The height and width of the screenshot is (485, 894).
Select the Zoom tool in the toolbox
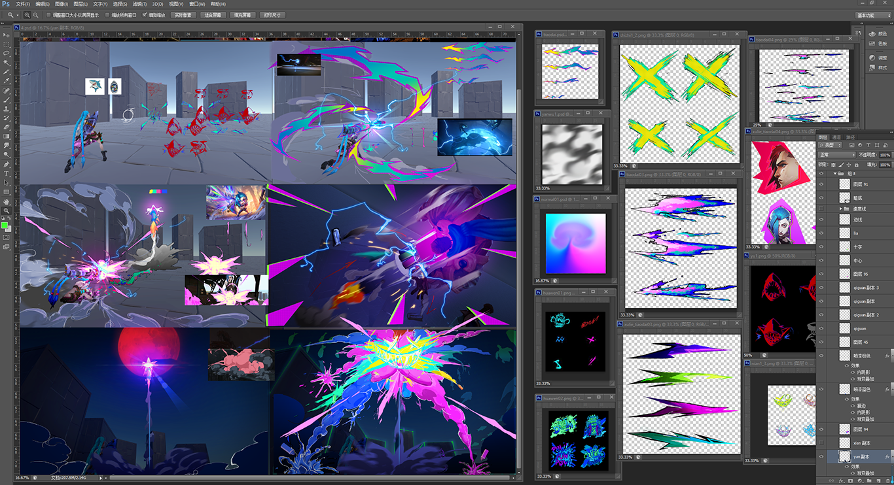click(7, 210)
